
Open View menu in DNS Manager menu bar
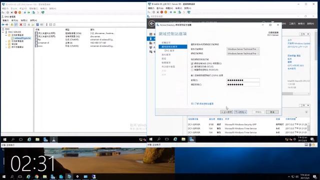[24, 20]
